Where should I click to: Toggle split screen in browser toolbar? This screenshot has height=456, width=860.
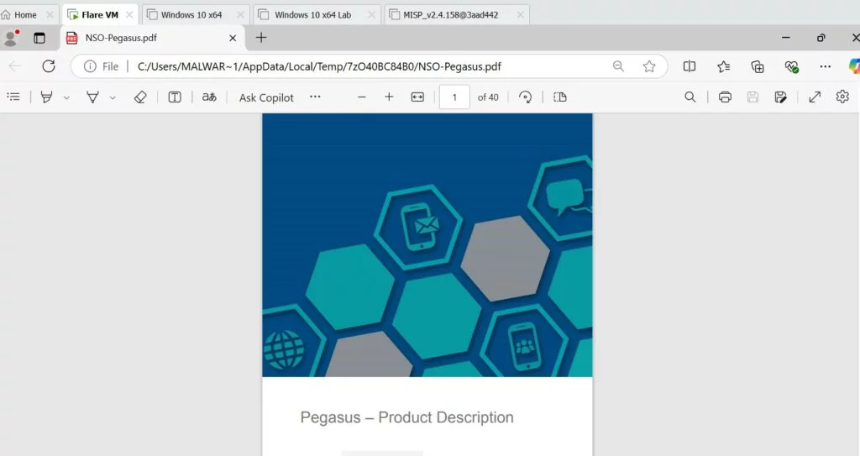(x=690, y=66)
